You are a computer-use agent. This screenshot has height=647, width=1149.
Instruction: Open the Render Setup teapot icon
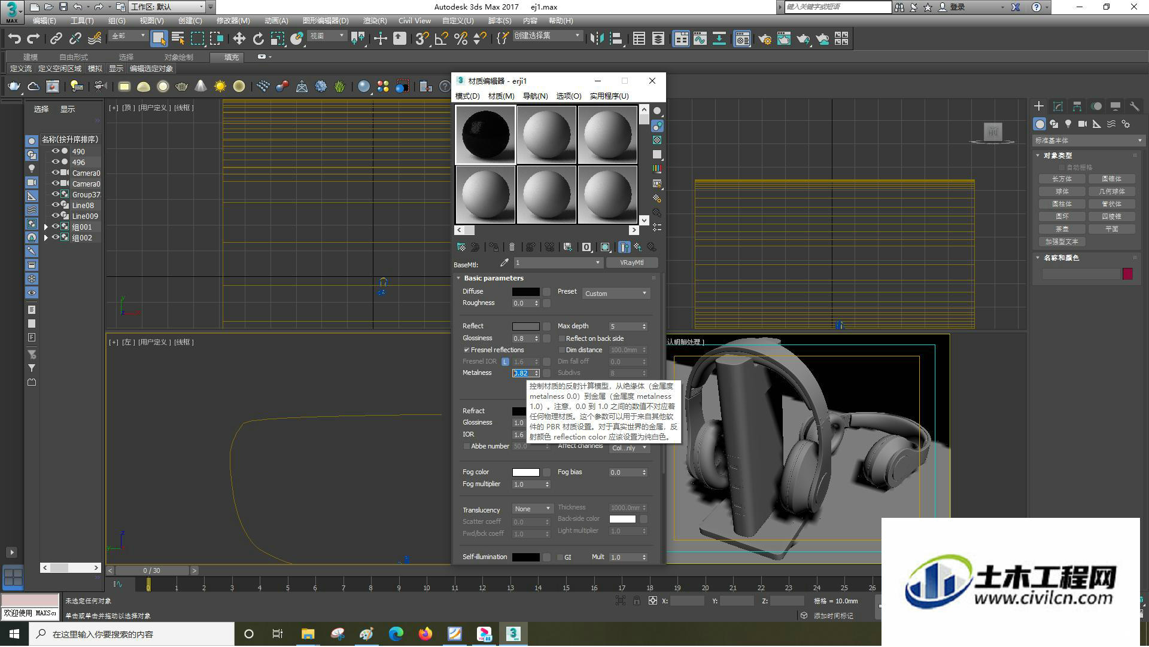pos(765,39)
